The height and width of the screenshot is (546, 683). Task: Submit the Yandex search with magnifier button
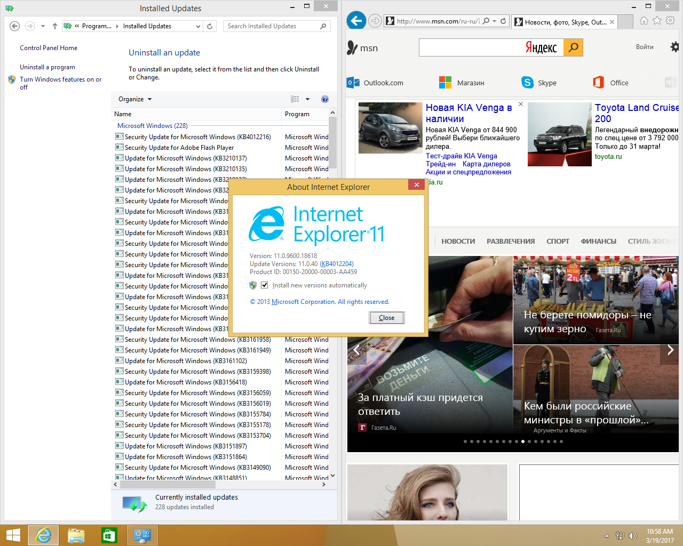click(573, 47)
